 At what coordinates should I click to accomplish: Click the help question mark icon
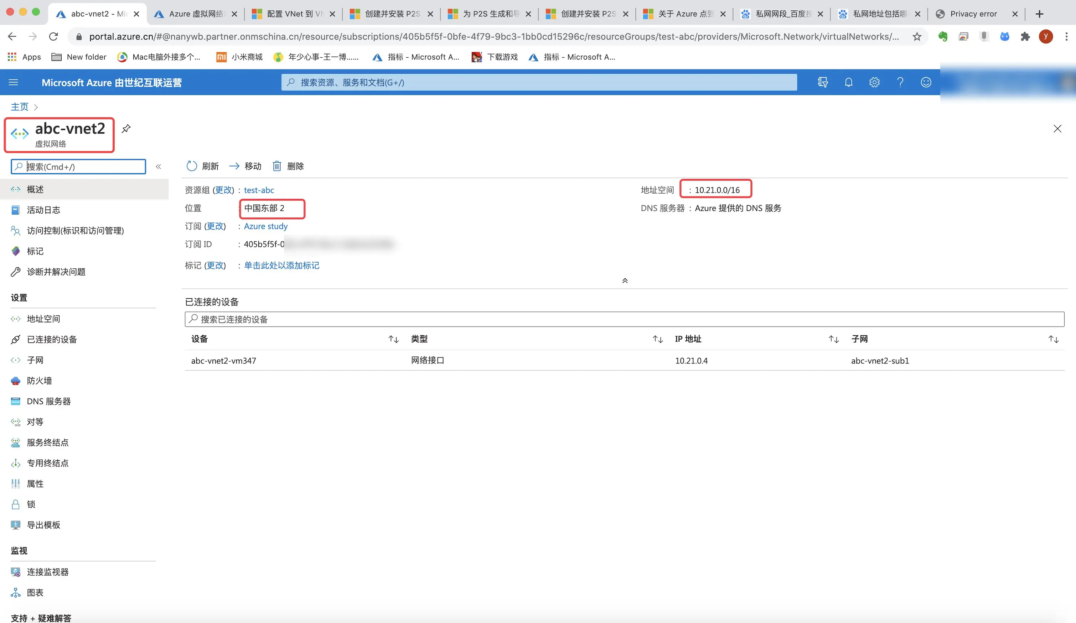(900, 82)
